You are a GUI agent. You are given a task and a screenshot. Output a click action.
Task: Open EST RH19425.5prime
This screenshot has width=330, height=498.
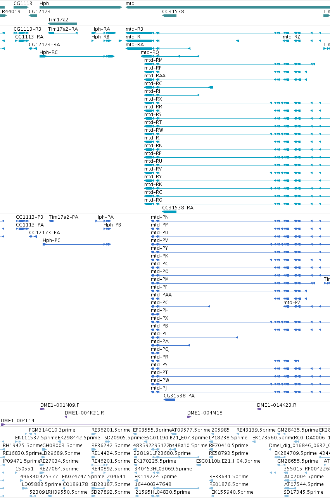(22, 446)
